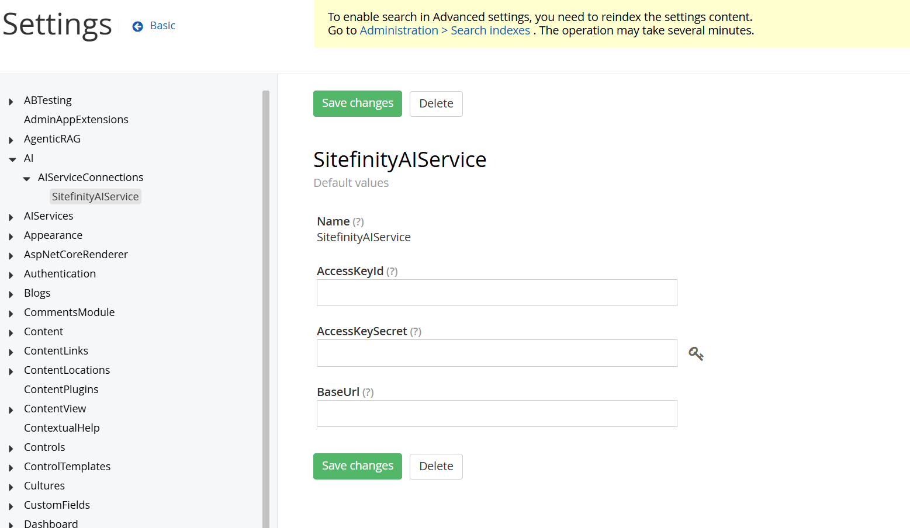This screenshot has height=528, width=910.
Task: Expand the Blogs tree node
Action: (11, 294)
